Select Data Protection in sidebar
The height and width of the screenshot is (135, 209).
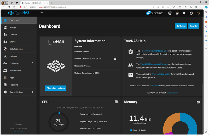tap(19, 49)
